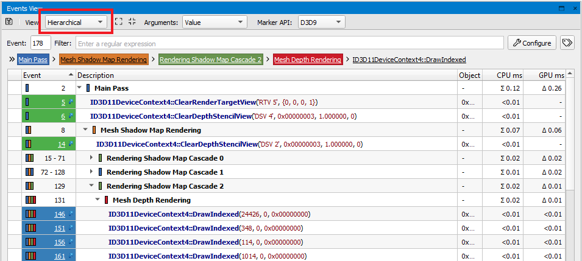
Task: Click the jump arrow icon next to event 5
Action: click(71, 102)
